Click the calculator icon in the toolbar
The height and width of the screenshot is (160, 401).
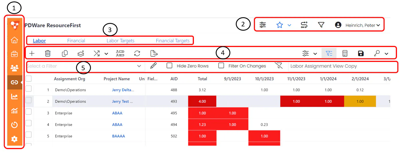coord(345,53)
